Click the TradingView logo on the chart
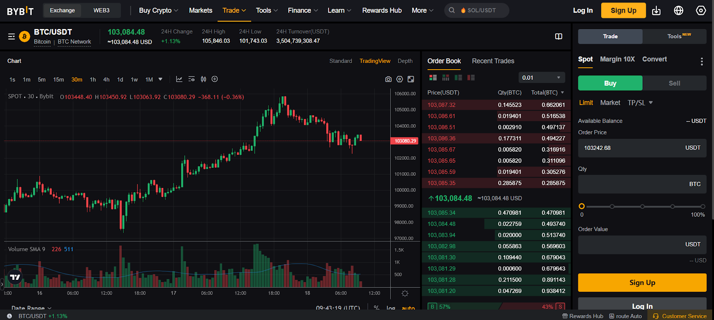Image resolution: width=714 pixels, height=320 pixels. coord(15,277)
